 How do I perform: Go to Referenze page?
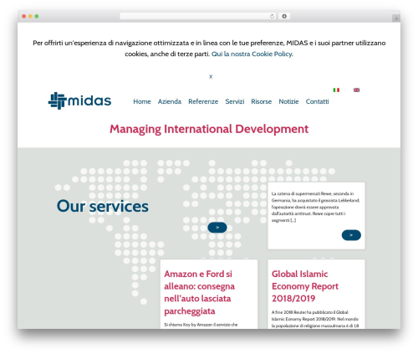[203, 101]
